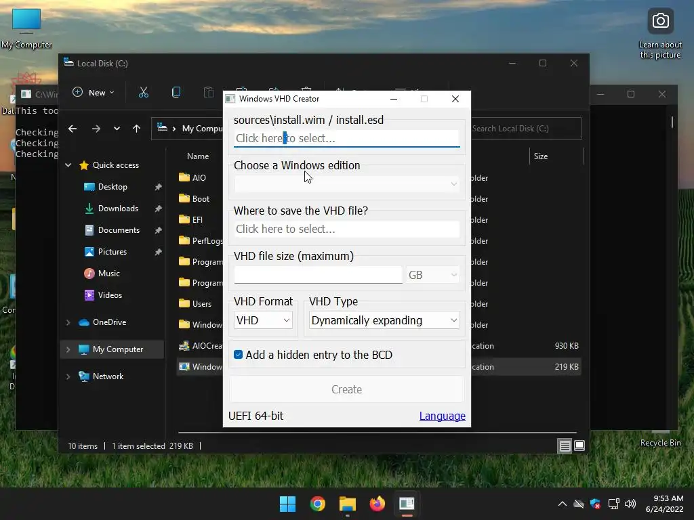
Task: Sort by the Name column header
Action: click(x=198, y=156)
